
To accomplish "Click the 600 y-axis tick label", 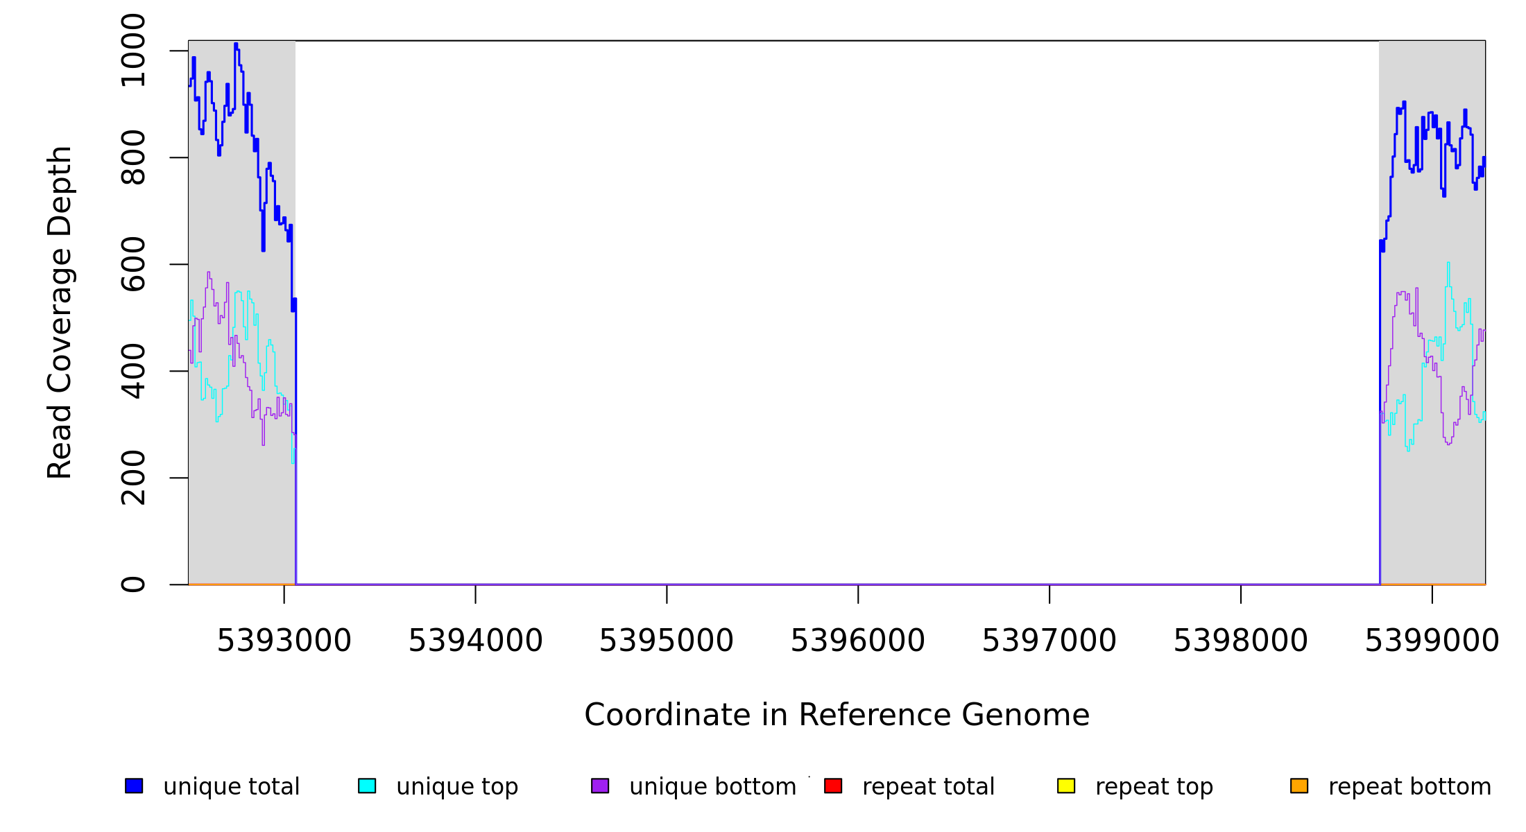I will (132, 264).
